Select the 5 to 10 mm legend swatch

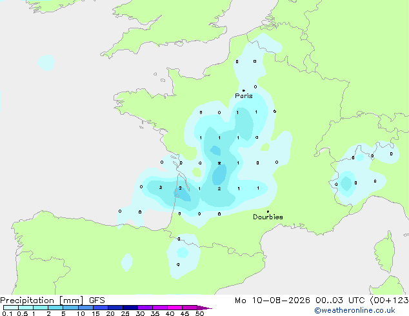coord(70,308)
